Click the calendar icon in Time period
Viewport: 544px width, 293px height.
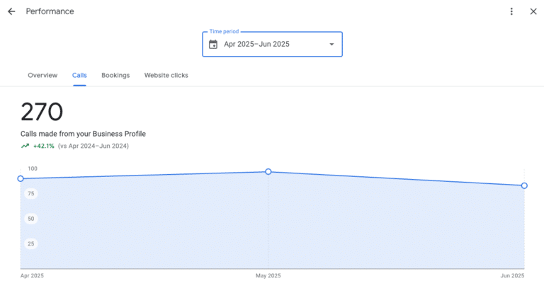coord(213,45)
